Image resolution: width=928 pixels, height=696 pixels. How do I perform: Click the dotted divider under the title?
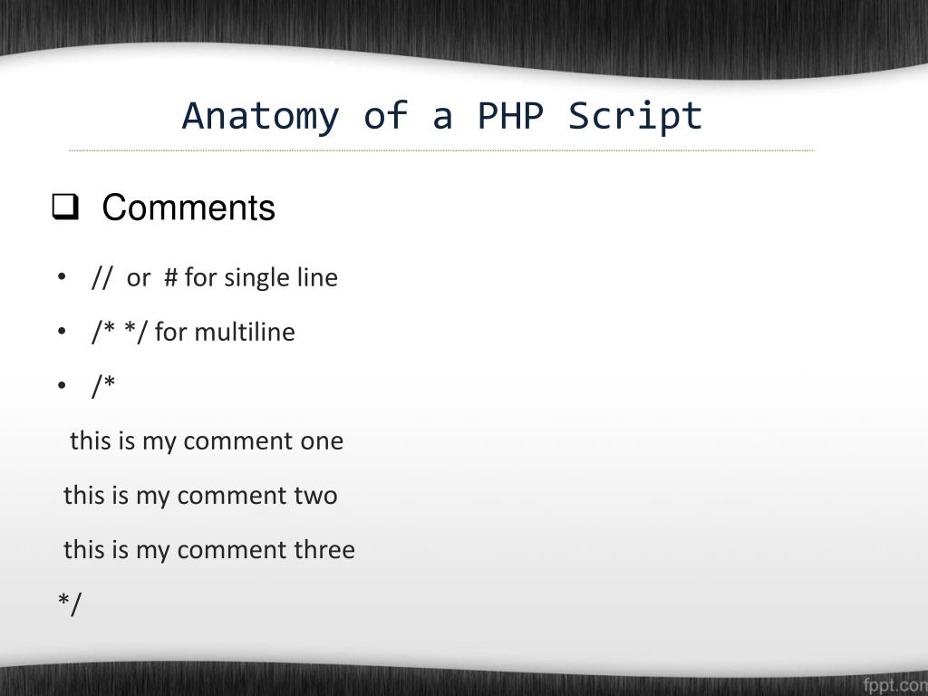[x=442, y=150]
